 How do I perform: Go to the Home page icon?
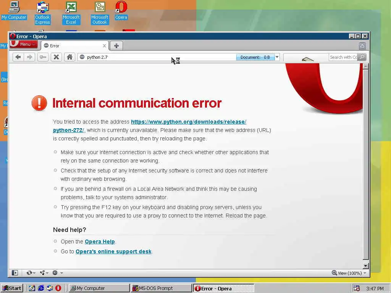coord(69,57)
